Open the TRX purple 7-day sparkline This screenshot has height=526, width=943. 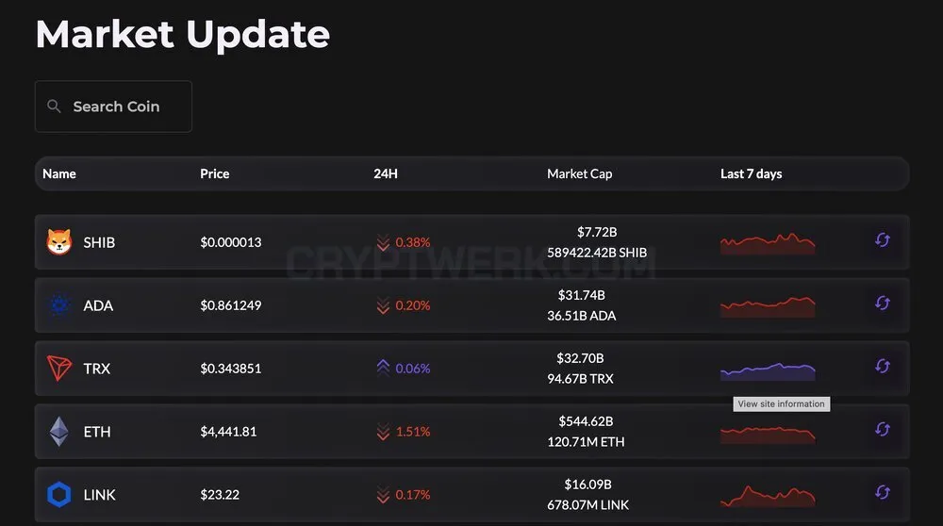coord(768,371)
